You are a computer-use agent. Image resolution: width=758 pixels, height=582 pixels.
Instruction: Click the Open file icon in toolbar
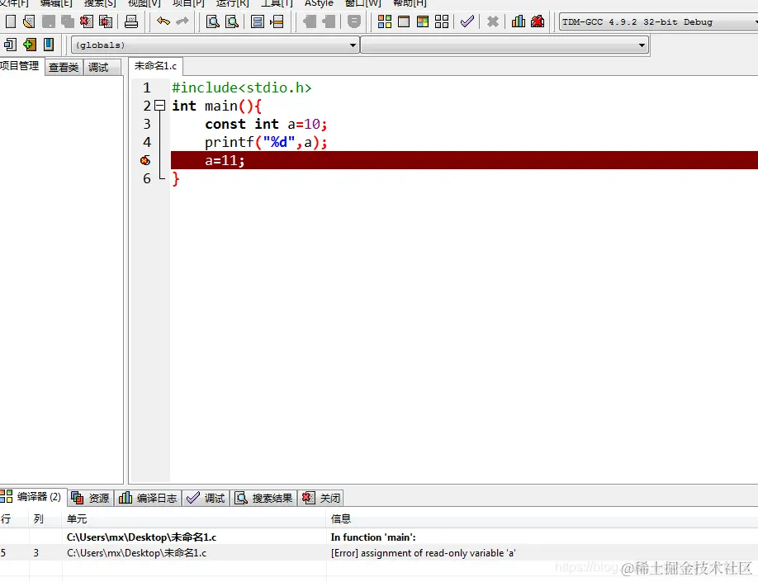pos(29,21)
